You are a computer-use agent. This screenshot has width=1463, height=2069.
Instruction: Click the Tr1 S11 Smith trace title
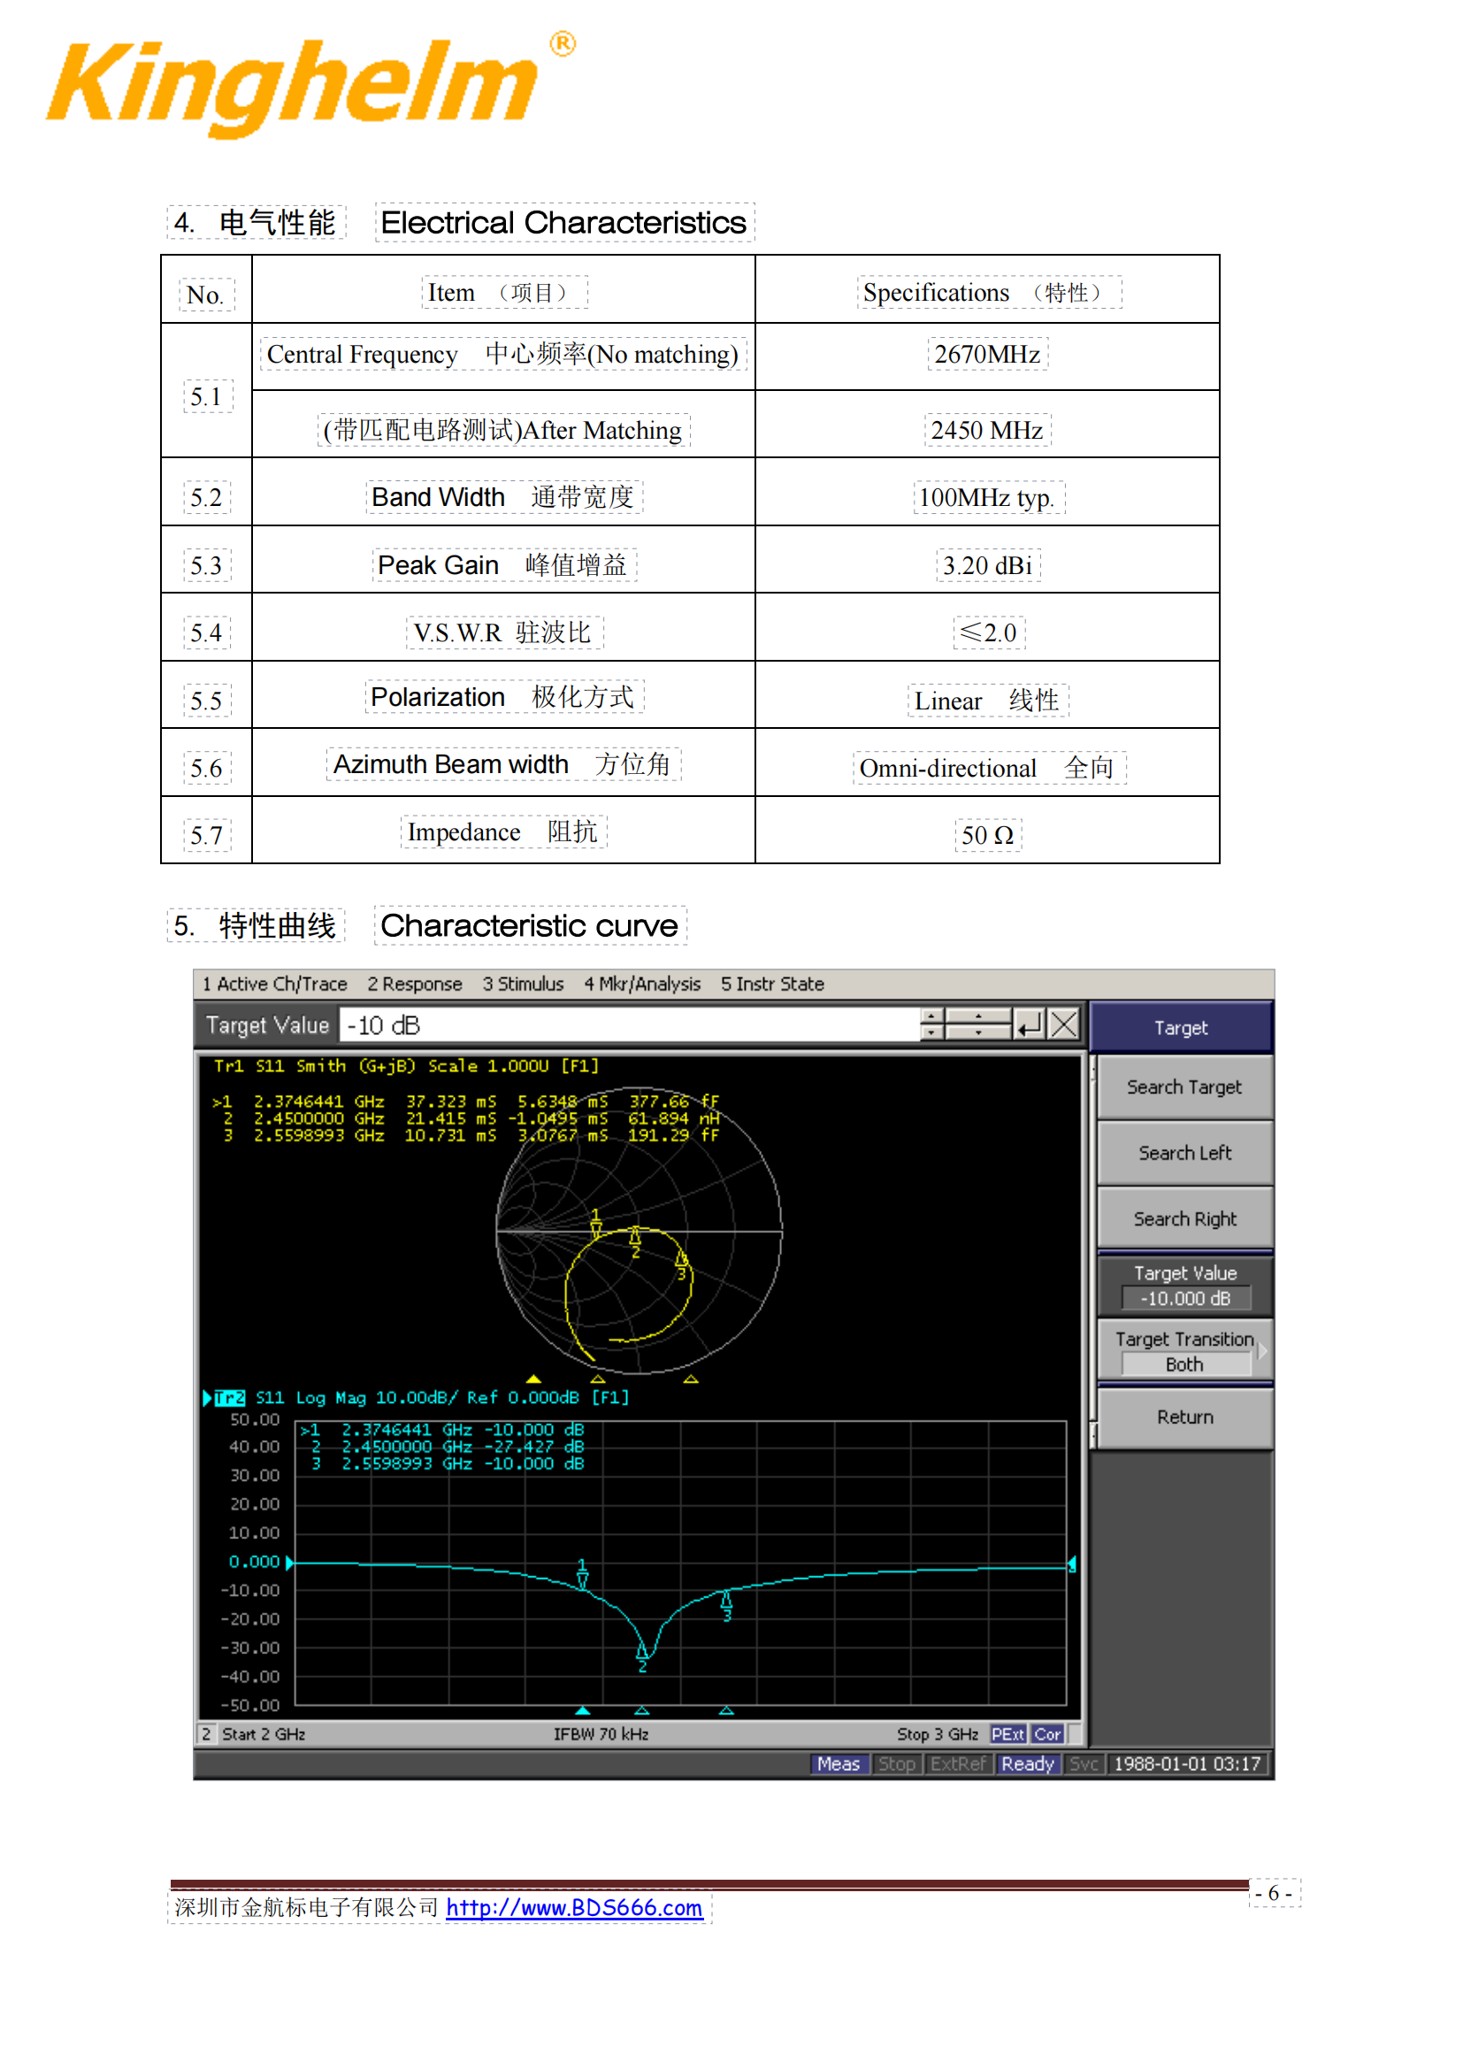[405, 1066]
